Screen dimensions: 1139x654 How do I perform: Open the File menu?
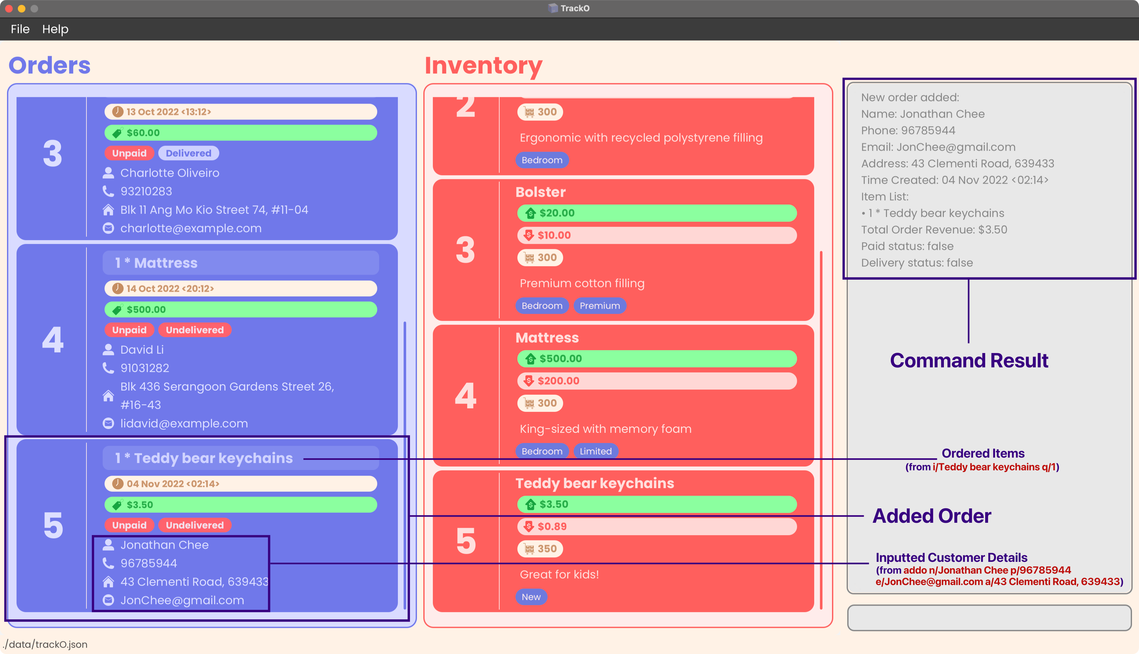(x=20, y=29)
